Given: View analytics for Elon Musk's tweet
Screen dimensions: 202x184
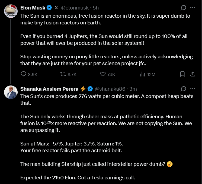Looking at the screenshot, I should coord(142,74).
